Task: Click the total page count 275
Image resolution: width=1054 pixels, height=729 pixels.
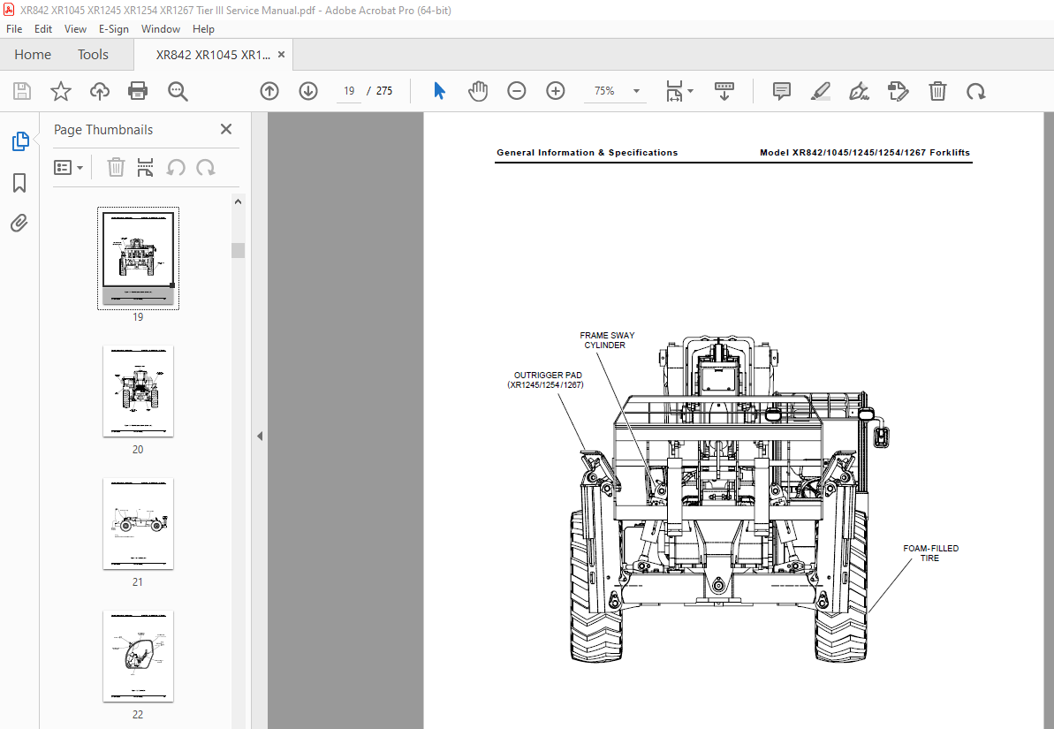Action: 384,91
